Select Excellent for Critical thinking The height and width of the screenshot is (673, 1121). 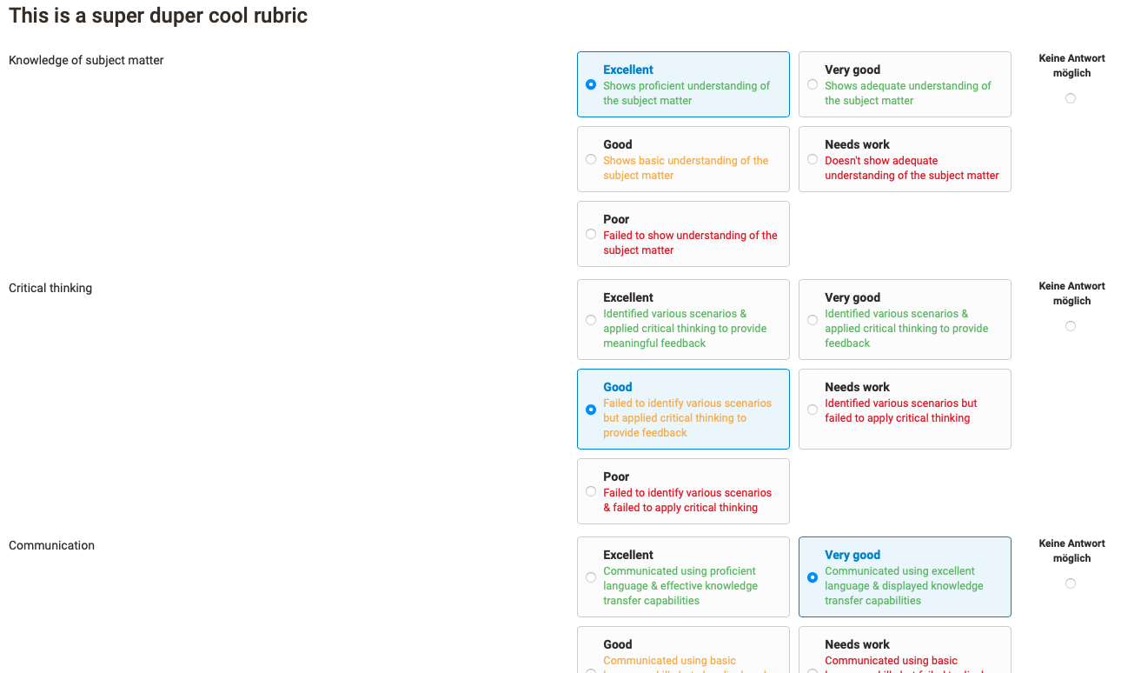591,320
